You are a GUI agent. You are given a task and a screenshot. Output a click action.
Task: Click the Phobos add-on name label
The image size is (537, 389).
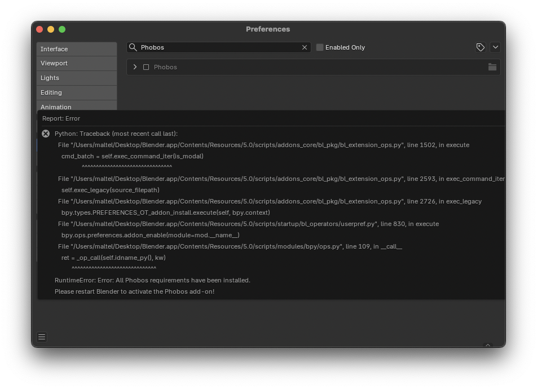[165, 67]
